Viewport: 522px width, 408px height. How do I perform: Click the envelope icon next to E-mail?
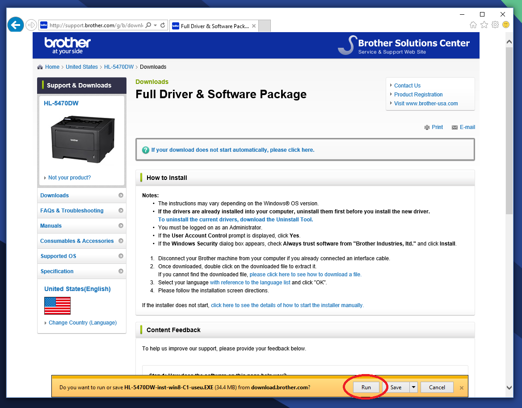[455, 127]
